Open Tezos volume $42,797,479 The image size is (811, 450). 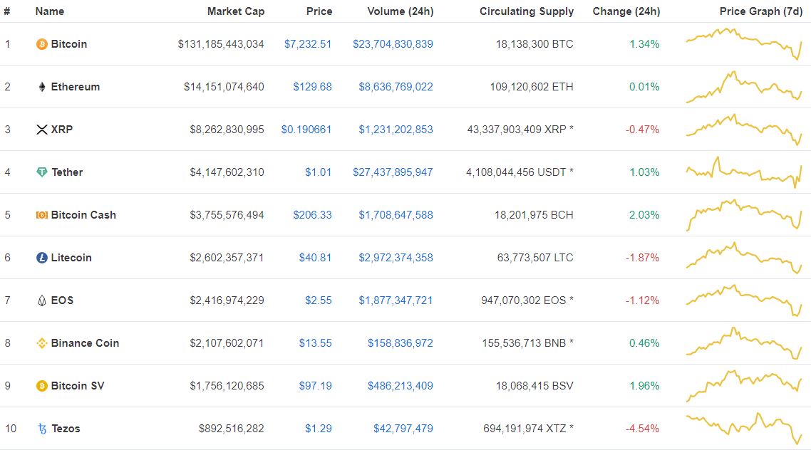[x=403, y=429]
